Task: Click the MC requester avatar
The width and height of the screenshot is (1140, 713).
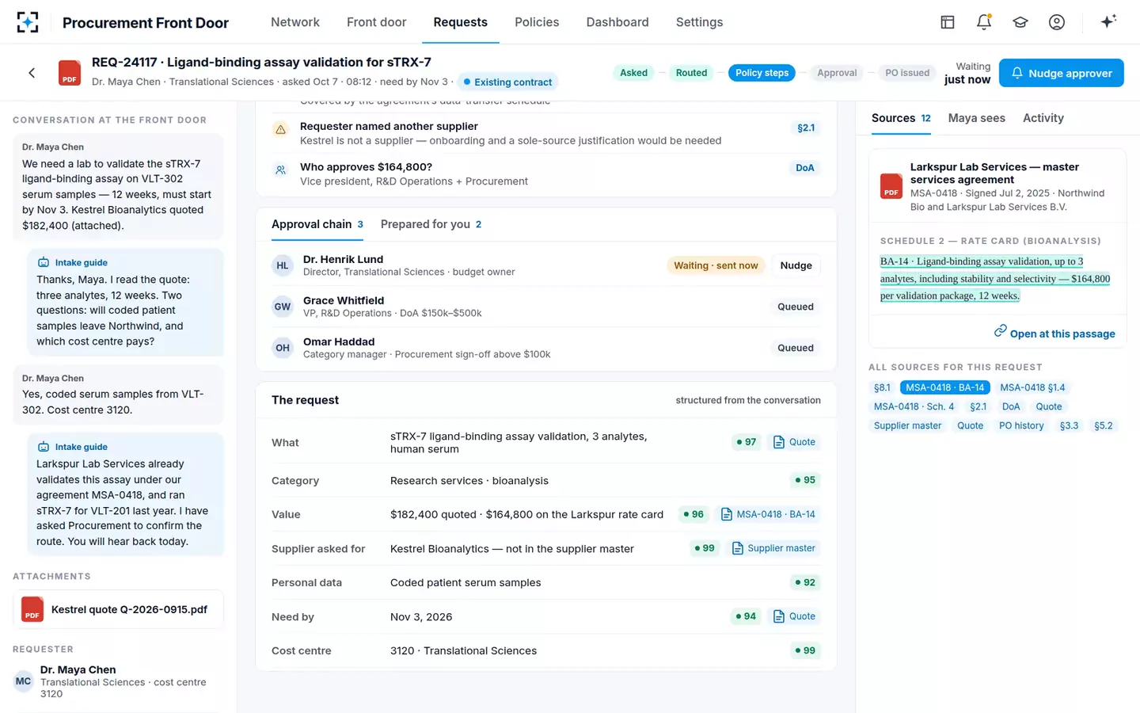Action: pyautogui.click(x=24, y=681)
